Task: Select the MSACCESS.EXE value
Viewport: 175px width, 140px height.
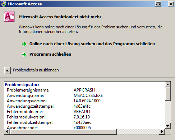Action: pos(88,95)
